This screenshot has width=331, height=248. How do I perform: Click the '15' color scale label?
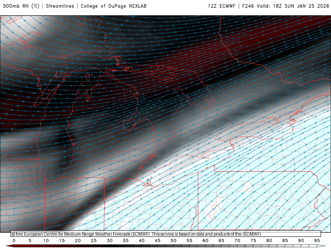pos(62,241)
